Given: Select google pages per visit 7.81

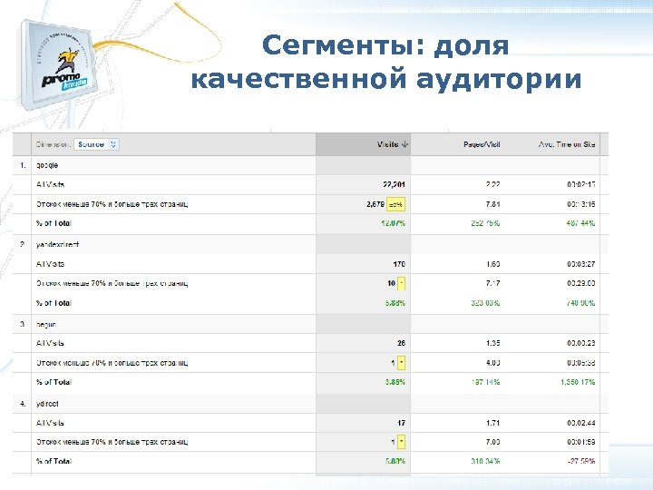Looking at the screenshot, I should pos(492,204).
